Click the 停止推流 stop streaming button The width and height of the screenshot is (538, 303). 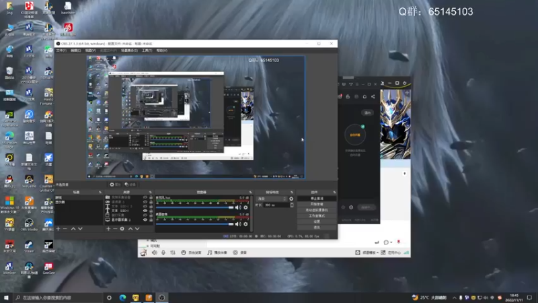coord(317,199)
